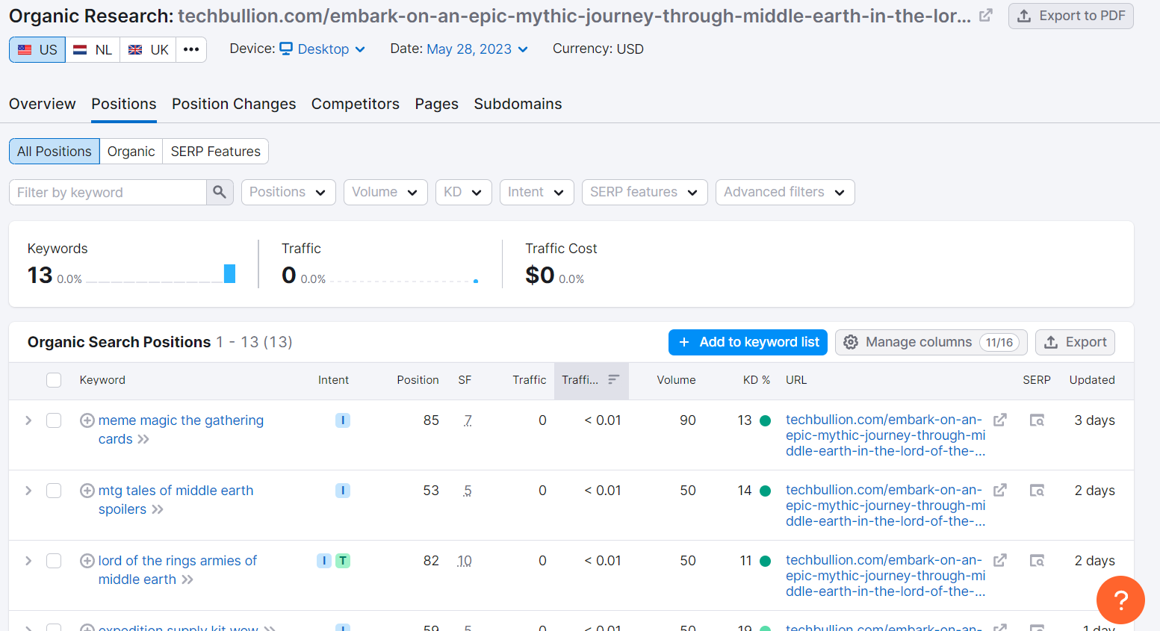
Task: Click Transactional intent badge in lord of rings row
Action: 343,561
